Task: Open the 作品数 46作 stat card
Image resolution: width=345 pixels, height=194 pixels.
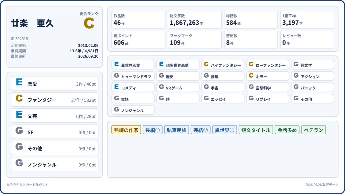Action: (138, 20)
